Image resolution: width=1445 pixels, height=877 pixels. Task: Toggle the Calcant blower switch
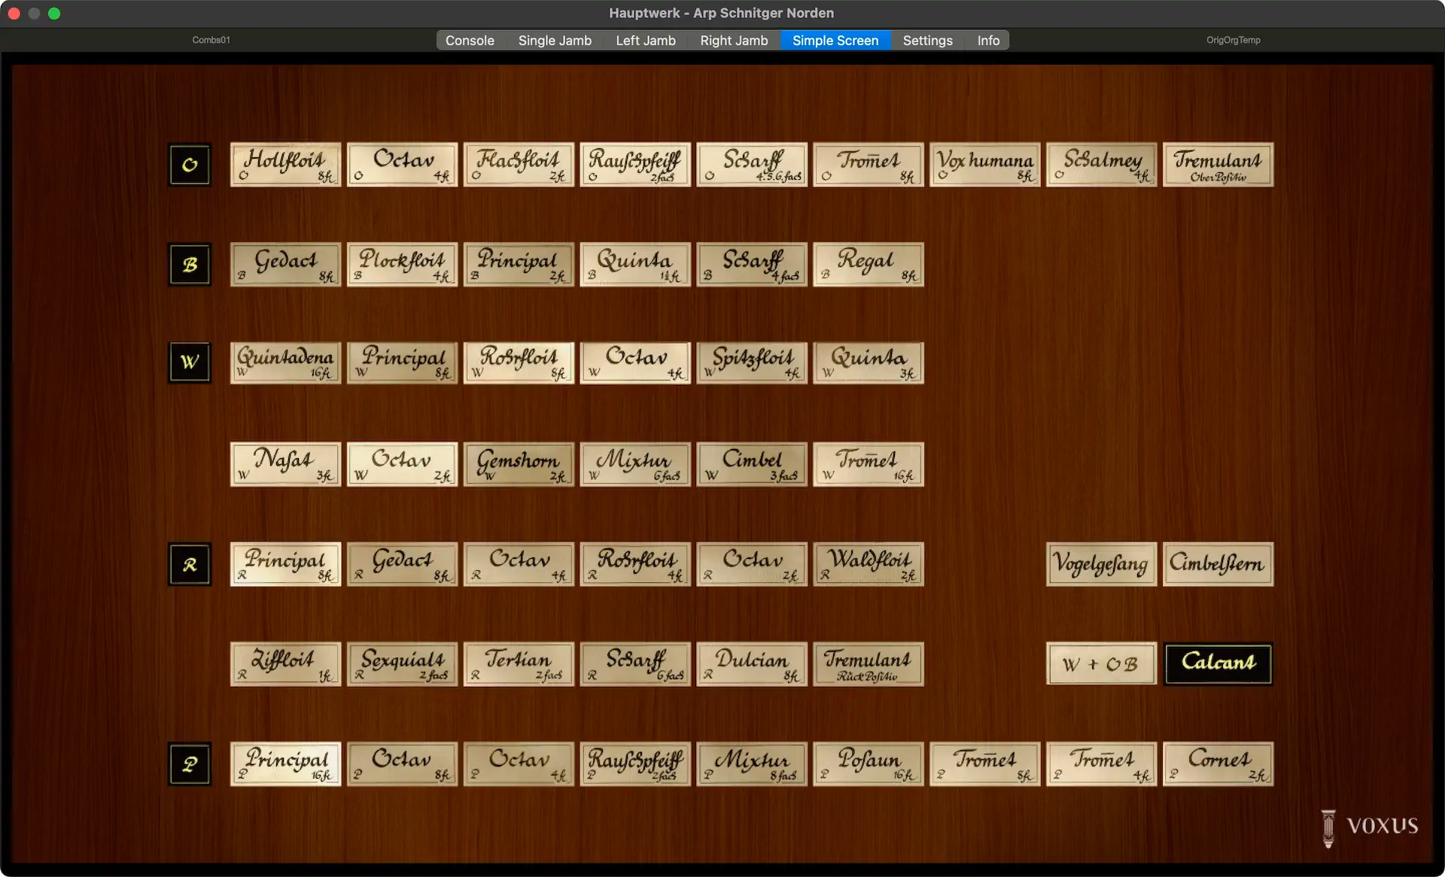pyautogui.click(x=1218, y=663)
